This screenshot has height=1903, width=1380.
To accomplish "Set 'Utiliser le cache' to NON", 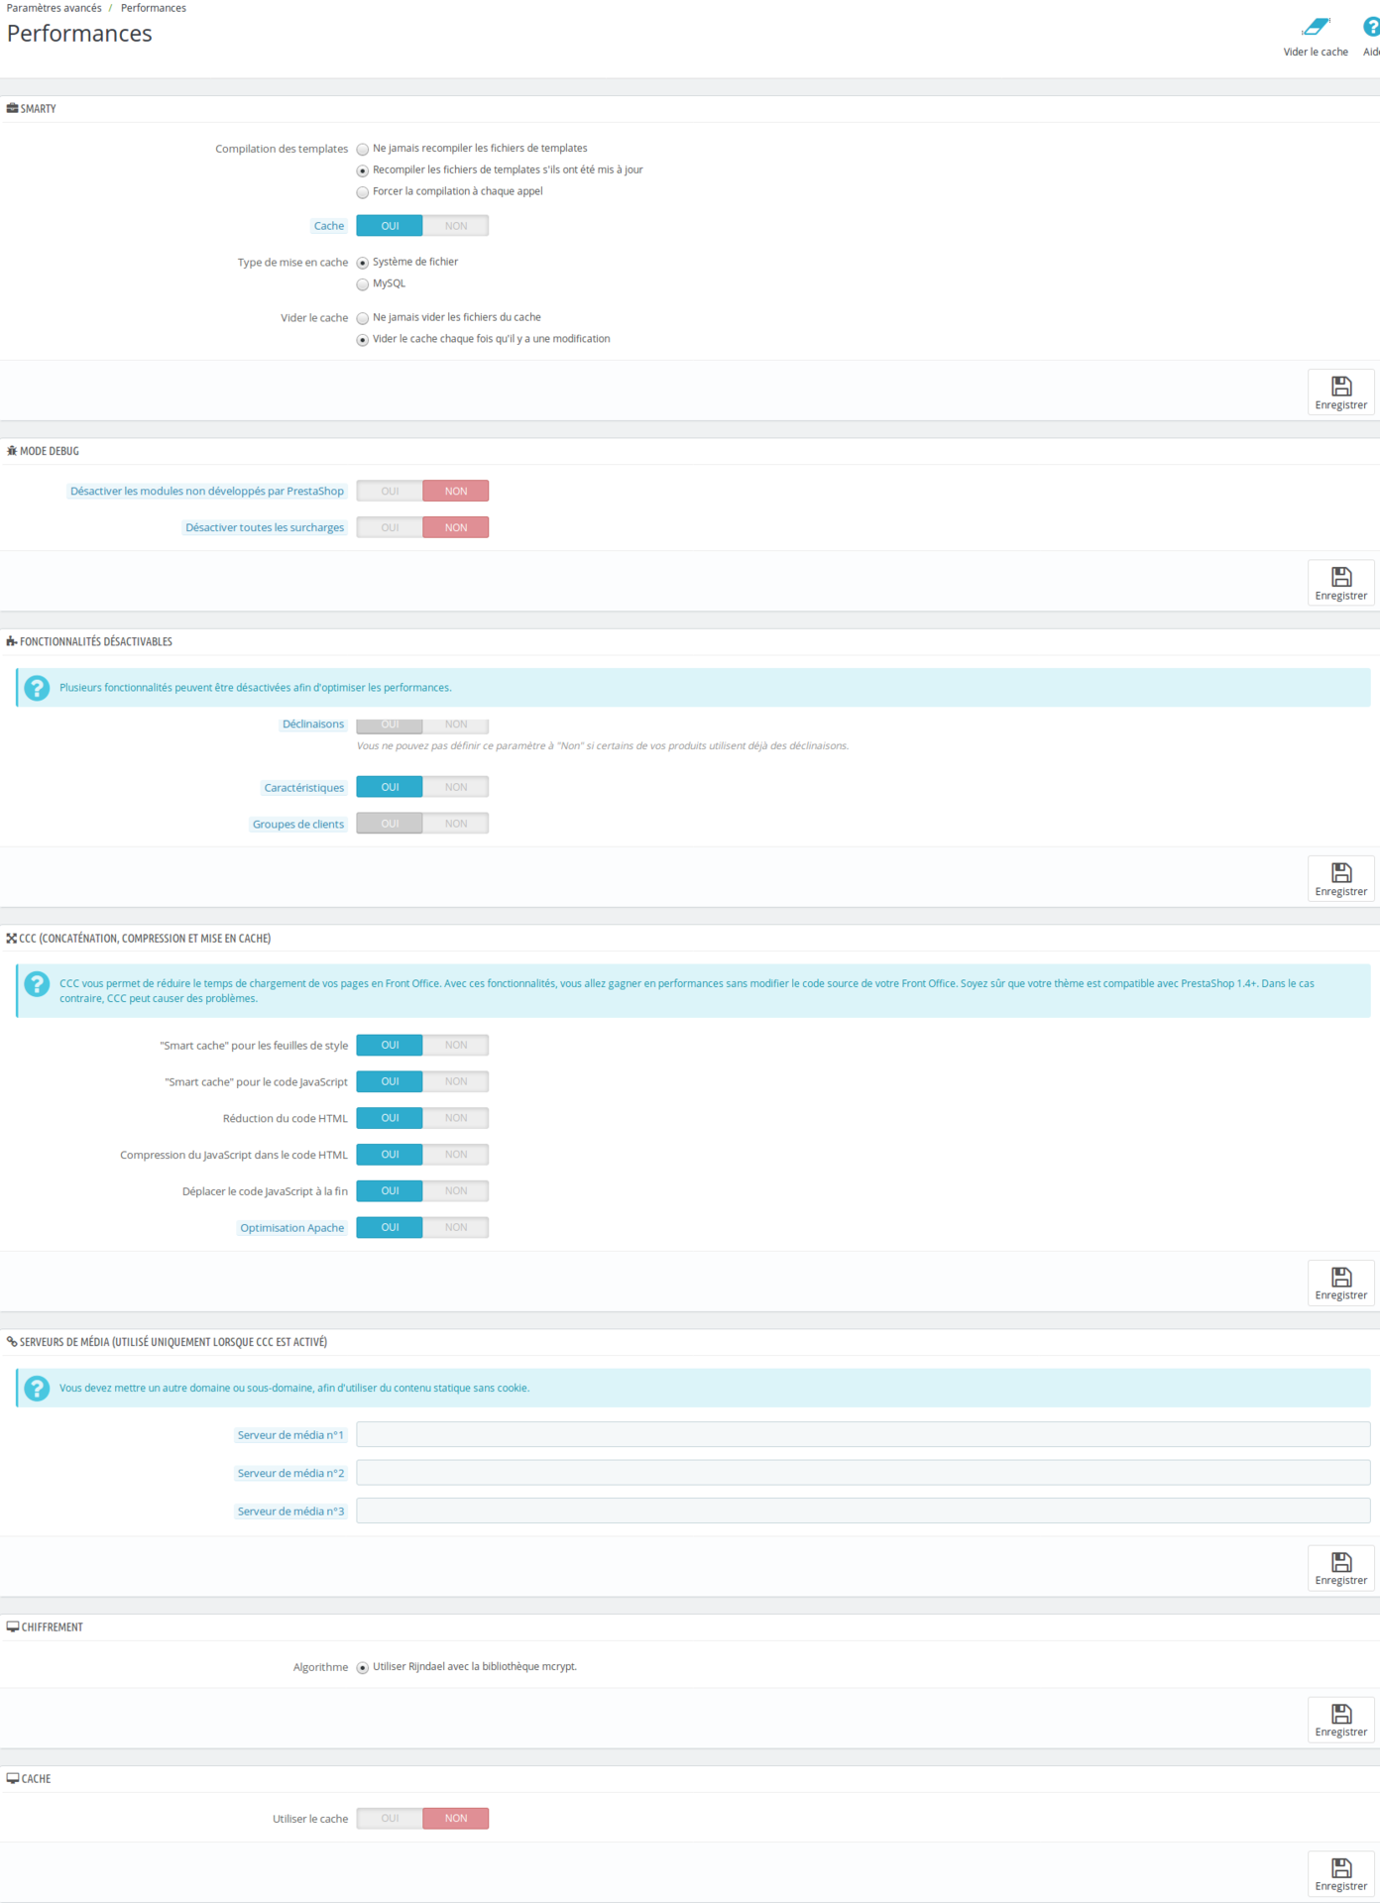I will click(456, 1818).
